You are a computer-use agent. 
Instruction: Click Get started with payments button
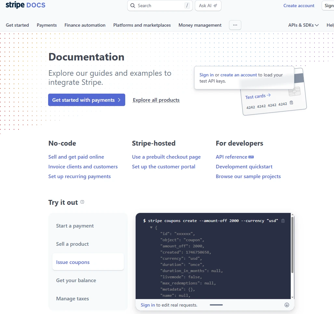pos(87,100)
